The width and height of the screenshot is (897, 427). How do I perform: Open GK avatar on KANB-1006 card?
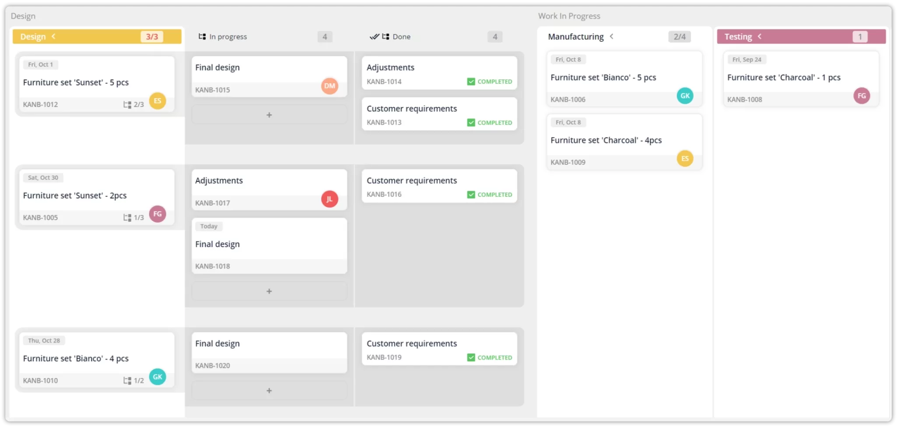tap(685, 95)
